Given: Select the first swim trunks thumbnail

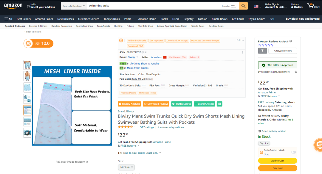Looking at the screenshot, I should pos(27,65).
